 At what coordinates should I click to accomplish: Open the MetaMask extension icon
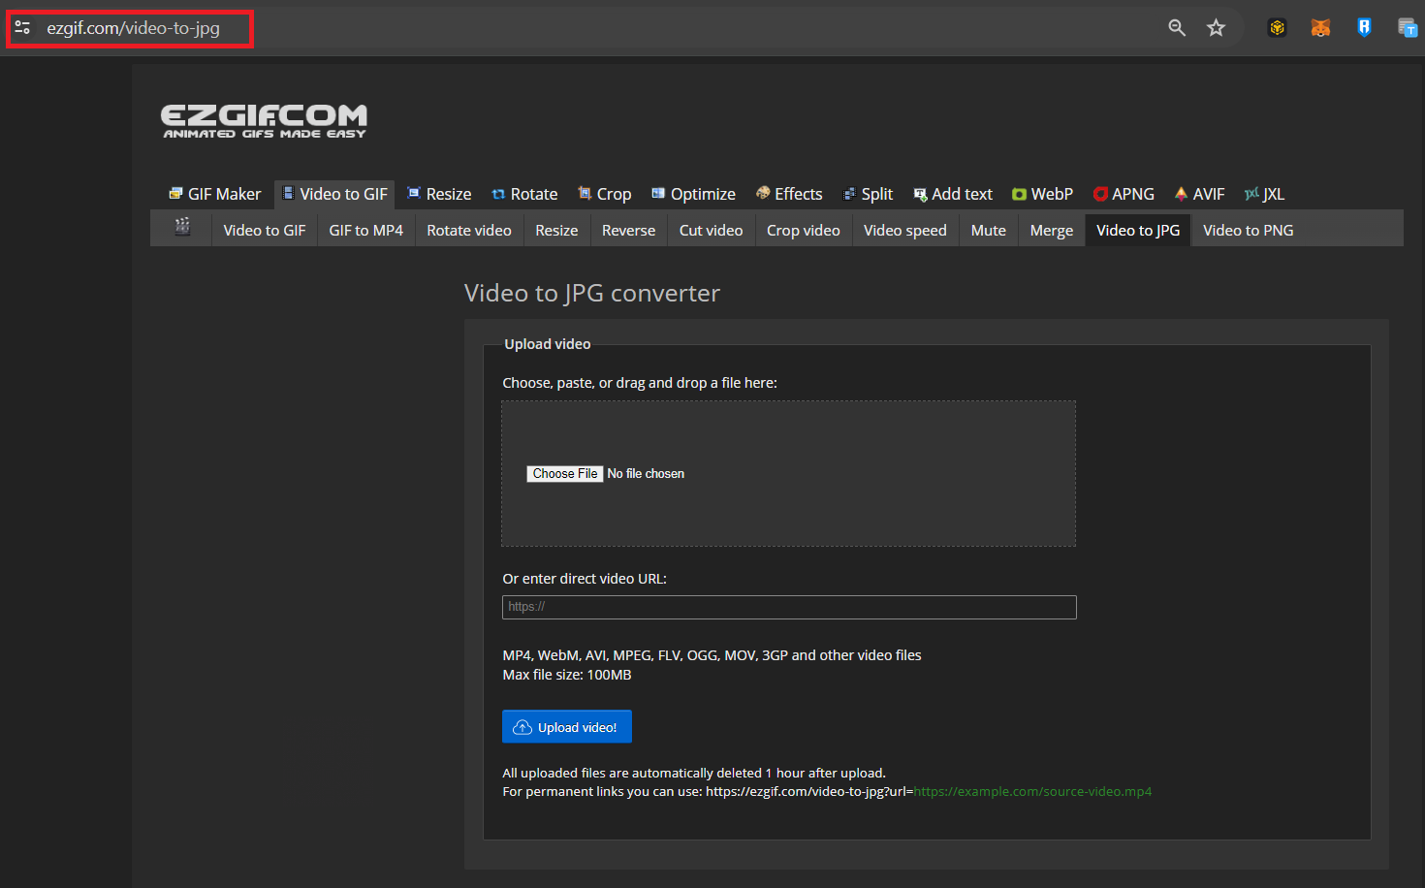click(1320, 27)
